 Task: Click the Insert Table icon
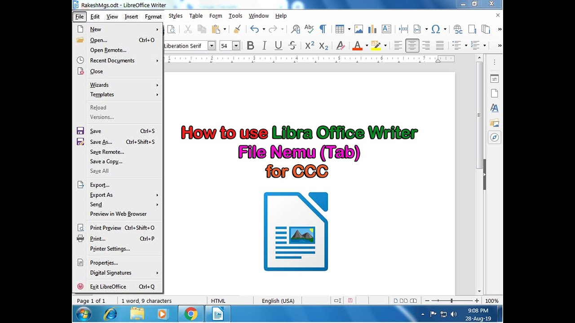[340, 29]
